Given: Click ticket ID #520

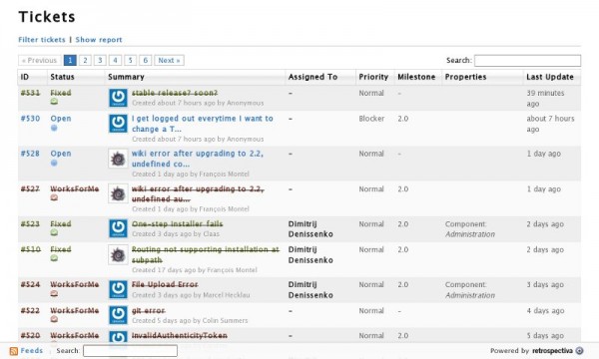Looking at the screenshot, I should (x=30, y=336).
